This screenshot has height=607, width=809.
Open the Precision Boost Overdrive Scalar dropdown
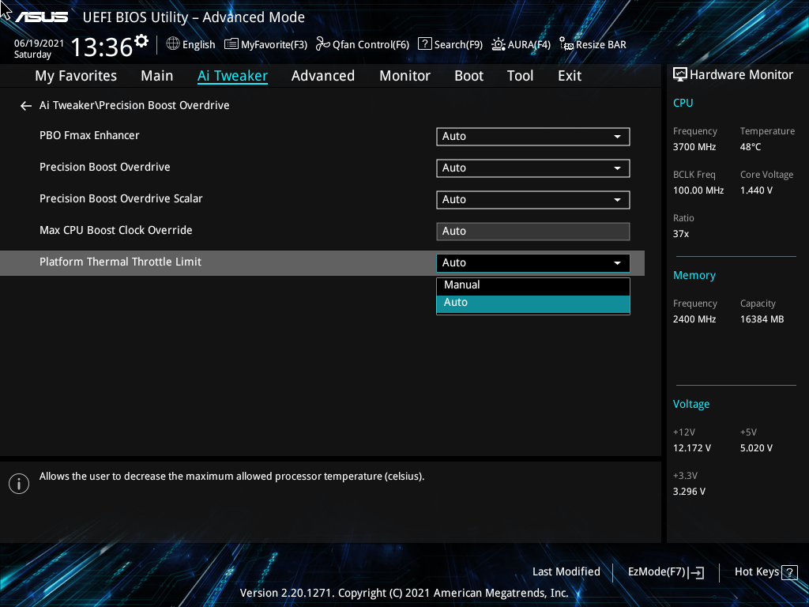point(532,199)
